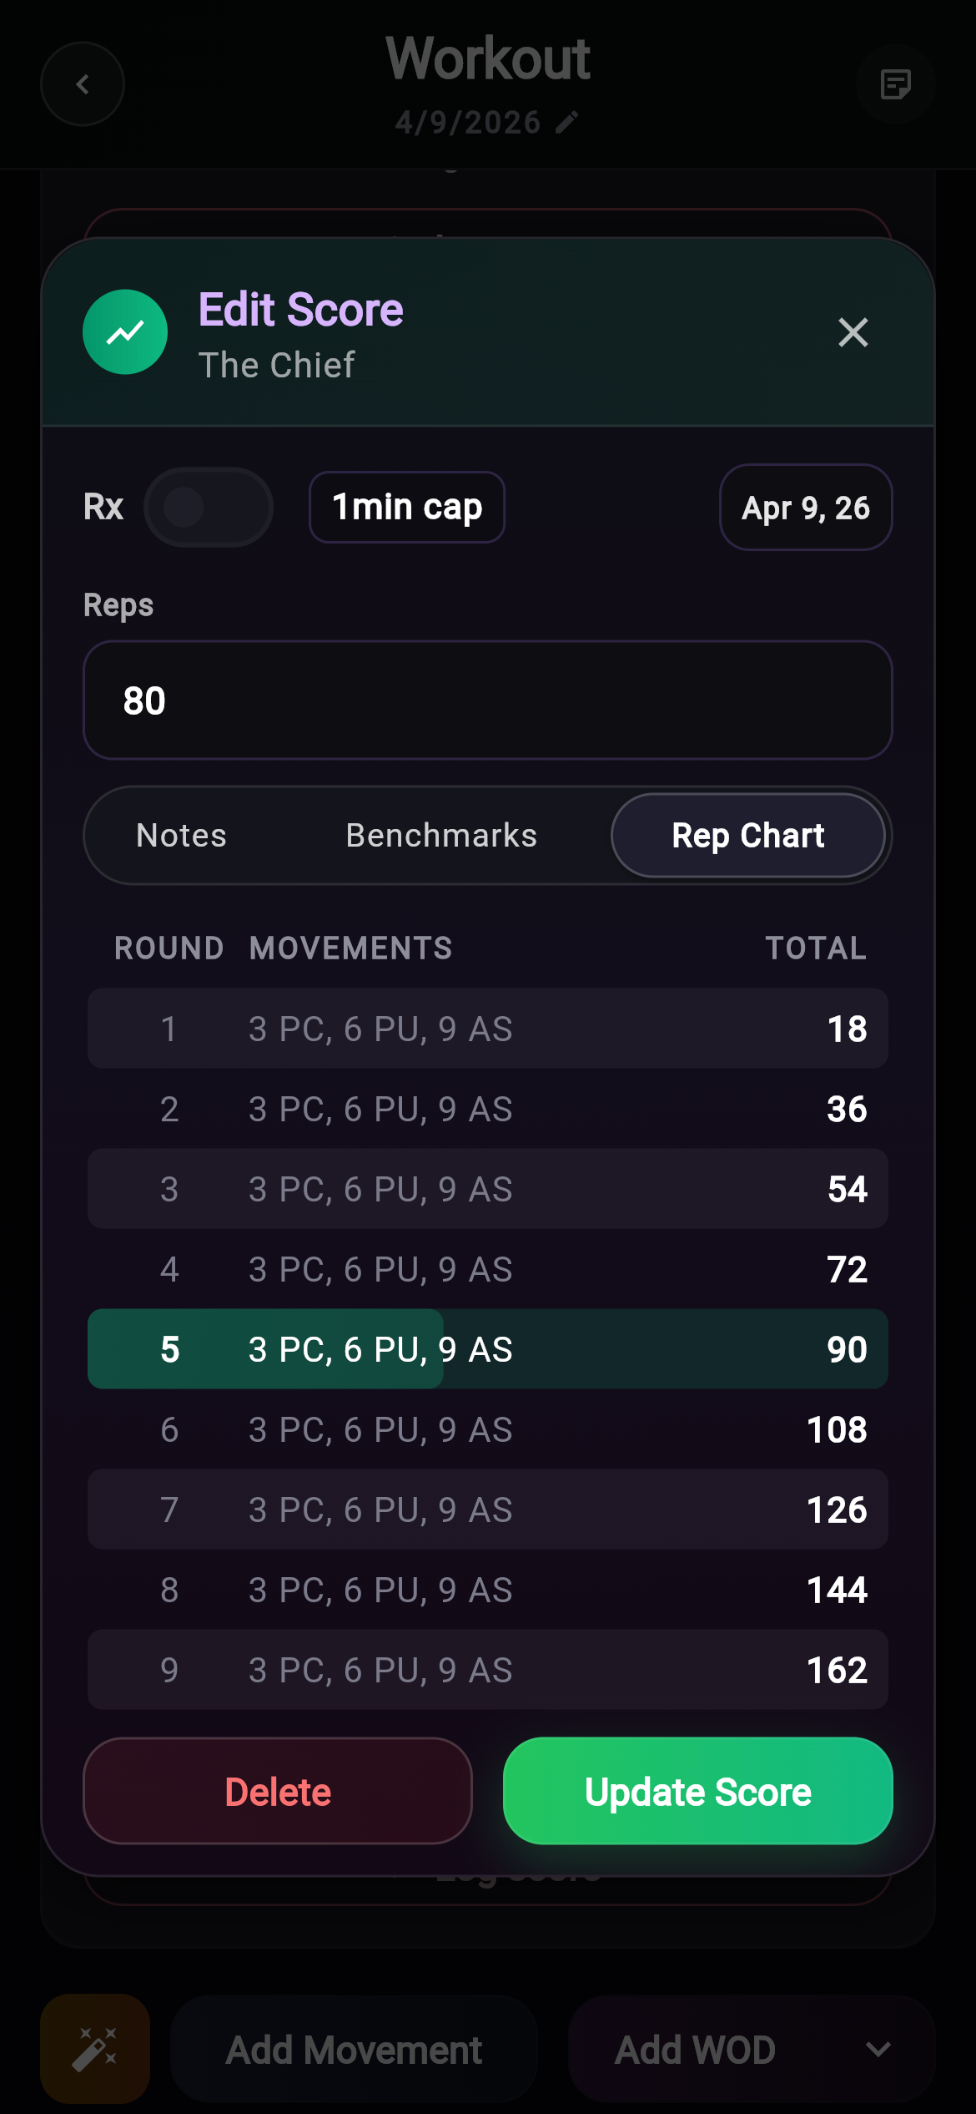Open the 1min cap selector

407,507
